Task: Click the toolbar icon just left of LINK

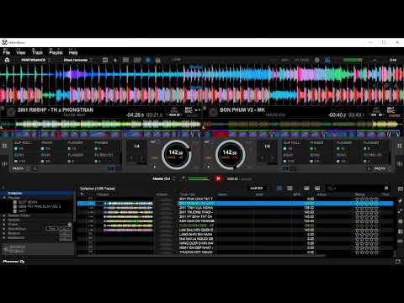Action: 157,60
